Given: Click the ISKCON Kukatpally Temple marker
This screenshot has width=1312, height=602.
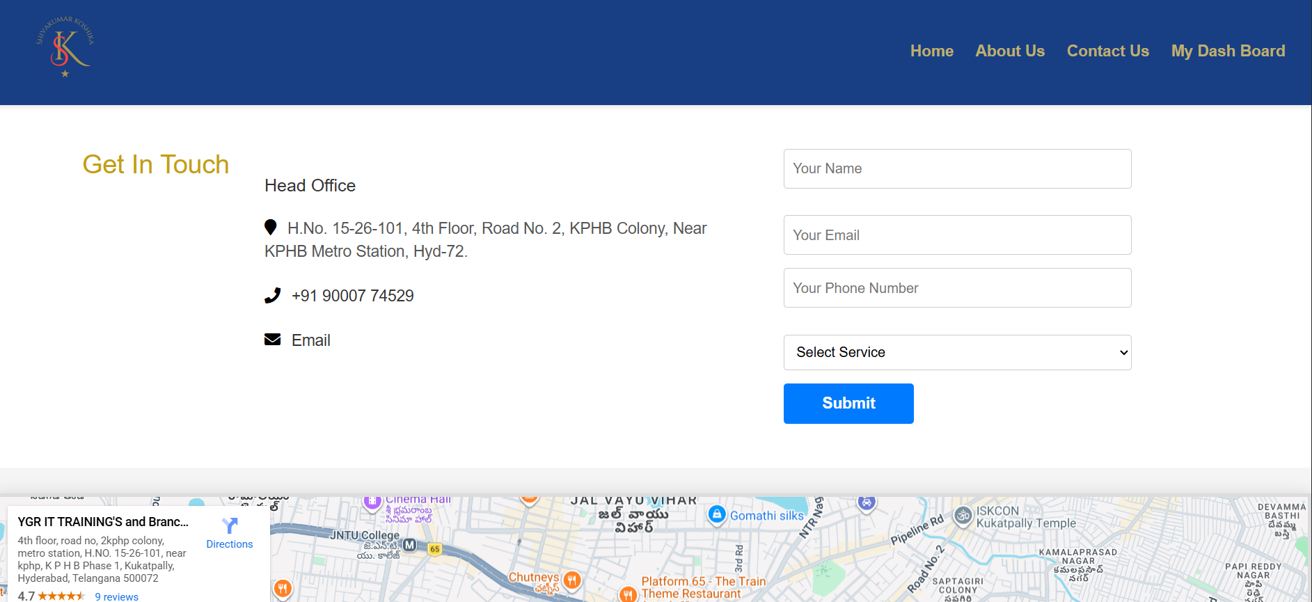Looking at the screenshot, I should point(963,516).
